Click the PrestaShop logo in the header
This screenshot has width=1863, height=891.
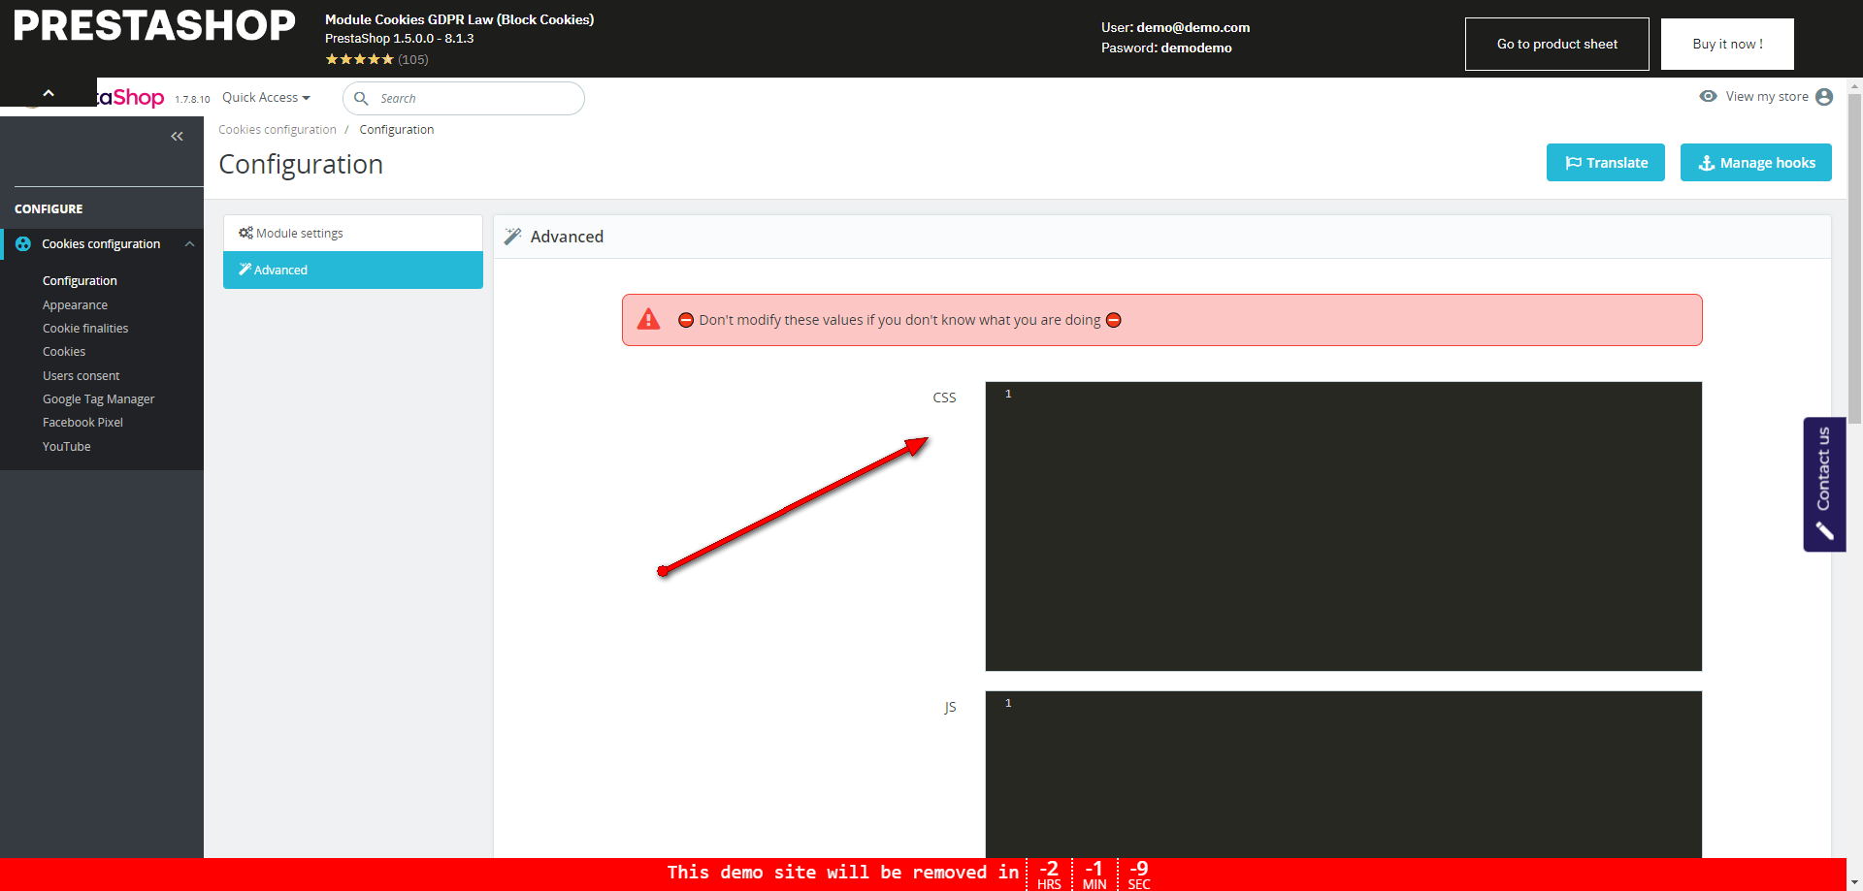[131, 98]
